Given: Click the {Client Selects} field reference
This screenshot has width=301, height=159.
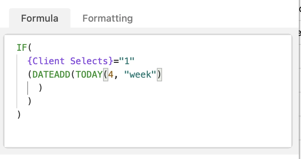Looking at the screenshot, I should 71,61.
